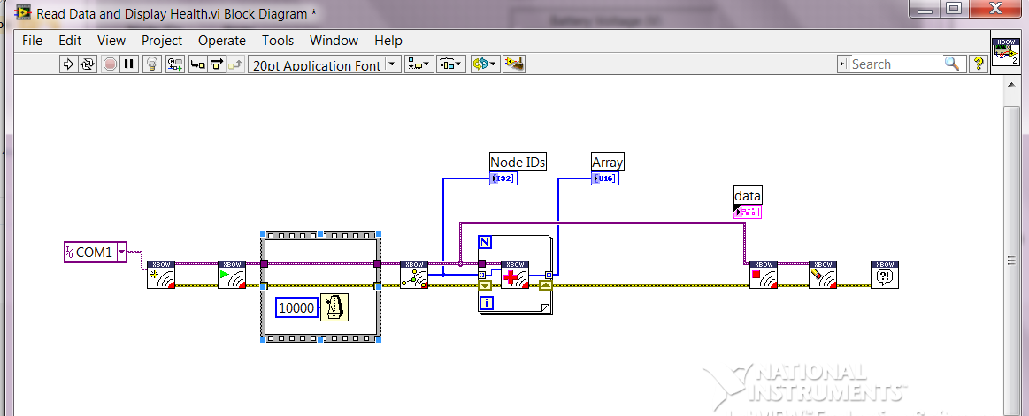The image size is (1029, 416).
Task: Click the search magnifier icon
Action: (x=951, y=64)
